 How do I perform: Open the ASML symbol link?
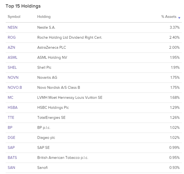point(12,57)
